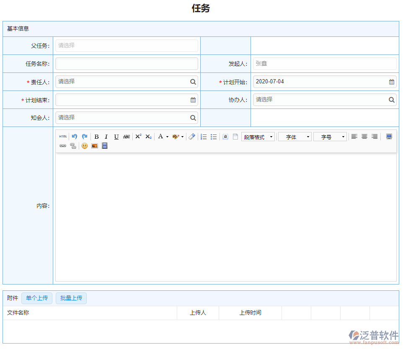Switch to HTML source view in editor

click(x=62, y=136)
